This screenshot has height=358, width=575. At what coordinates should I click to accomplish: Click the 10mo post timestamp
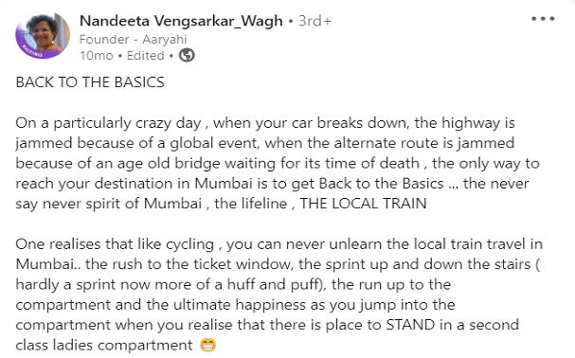point(97,55)
